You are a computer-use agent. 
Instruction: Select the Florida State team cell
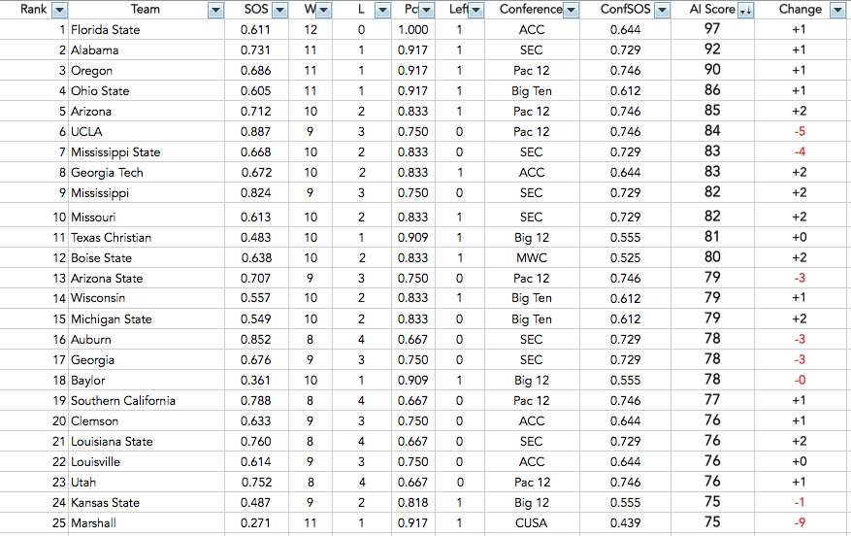click(x=147, y=30)
